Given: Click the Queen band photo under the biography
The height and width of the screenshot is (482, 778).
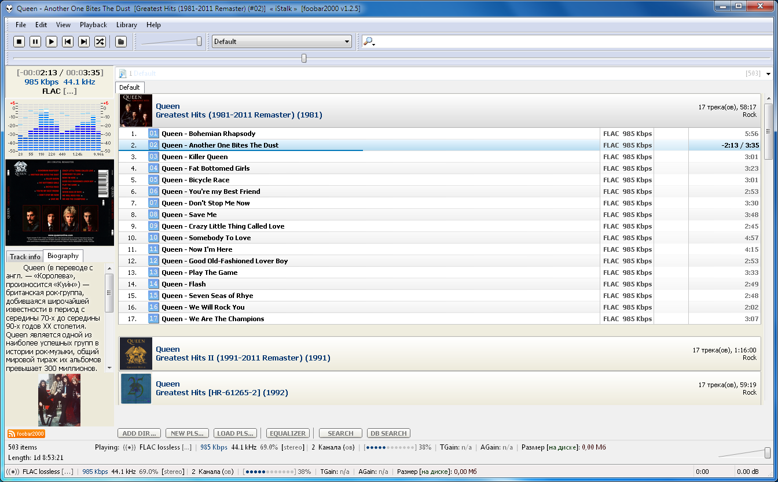Looking at the screenshot, I should coord(59,400).
